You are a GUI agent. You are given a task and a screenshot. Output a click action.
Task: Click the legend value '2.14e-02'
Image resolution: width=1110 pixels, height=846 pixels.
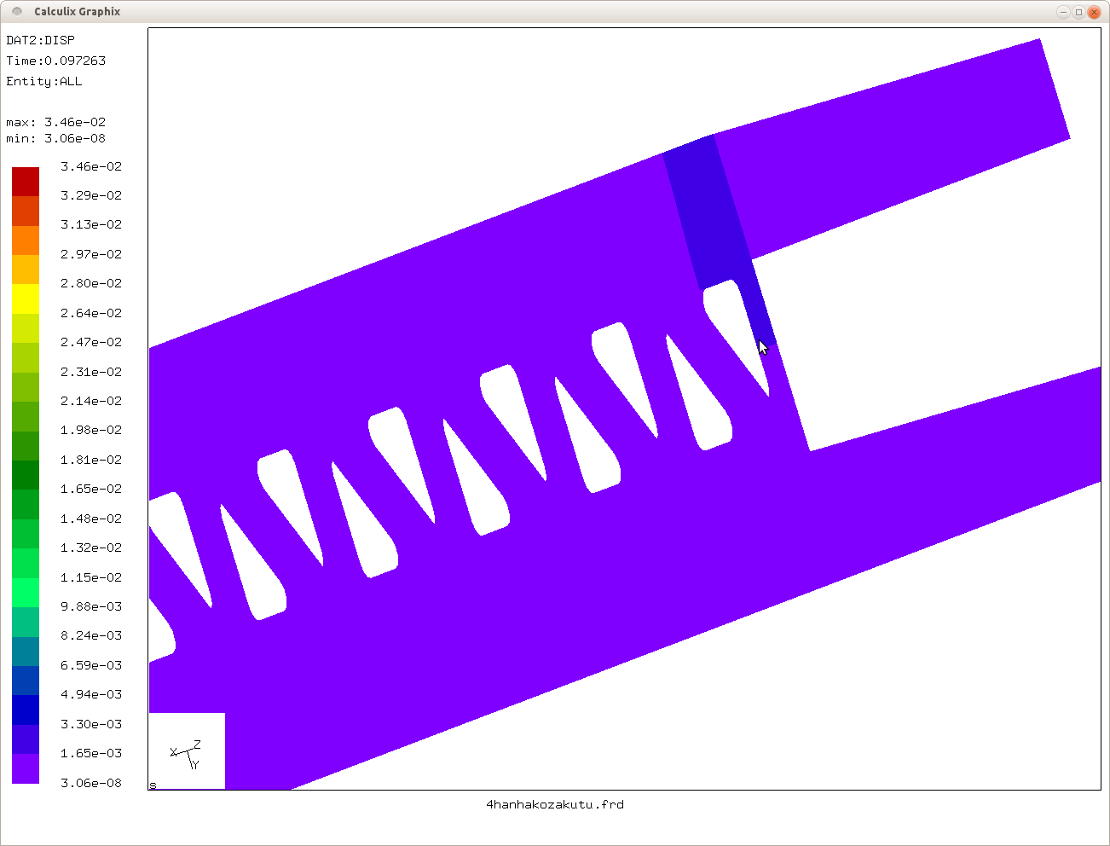[x=91, y=401]
